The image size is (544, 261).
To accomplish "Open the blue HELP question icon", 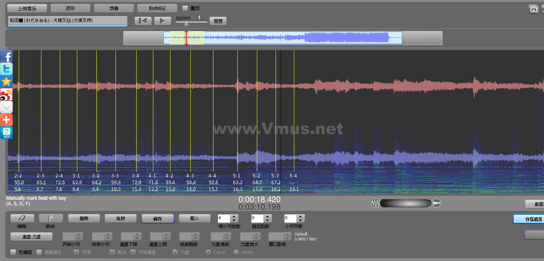I will 6,132.
